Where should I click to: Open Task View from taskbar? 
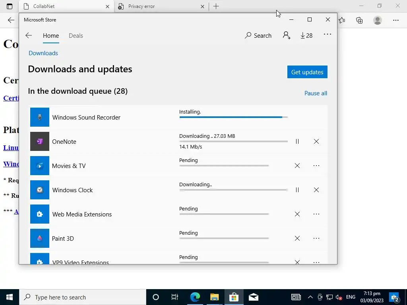(x=175, y=297)
